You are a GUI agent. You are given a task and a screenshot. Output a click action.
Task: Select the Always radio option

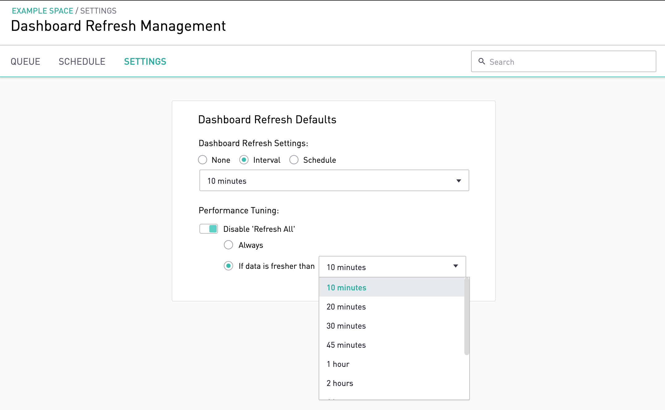pyautogui.click(x=228, y=245)
